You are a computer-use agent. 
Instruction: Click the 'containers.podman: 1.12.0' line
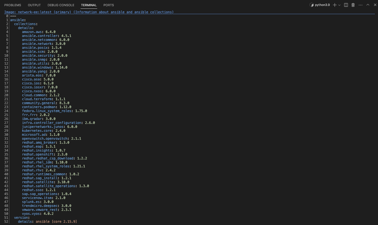[47, 107]
